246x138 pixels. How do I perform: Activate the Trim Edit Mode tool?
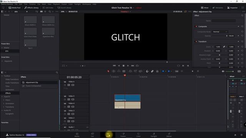coord(114,71)
